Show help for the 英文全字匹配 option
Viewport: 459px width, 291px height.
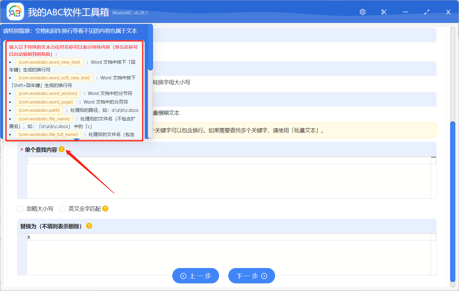click(105, 209)
